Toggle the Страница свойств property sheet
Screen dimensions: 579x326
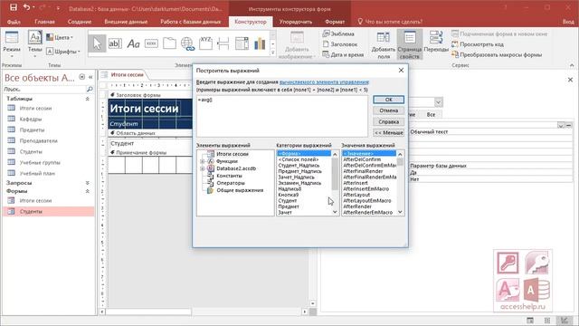[x=410, y=44]
